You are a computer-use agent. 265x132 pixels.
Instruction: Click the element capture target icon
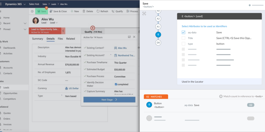pyautogui.click(x=144, y=13)
